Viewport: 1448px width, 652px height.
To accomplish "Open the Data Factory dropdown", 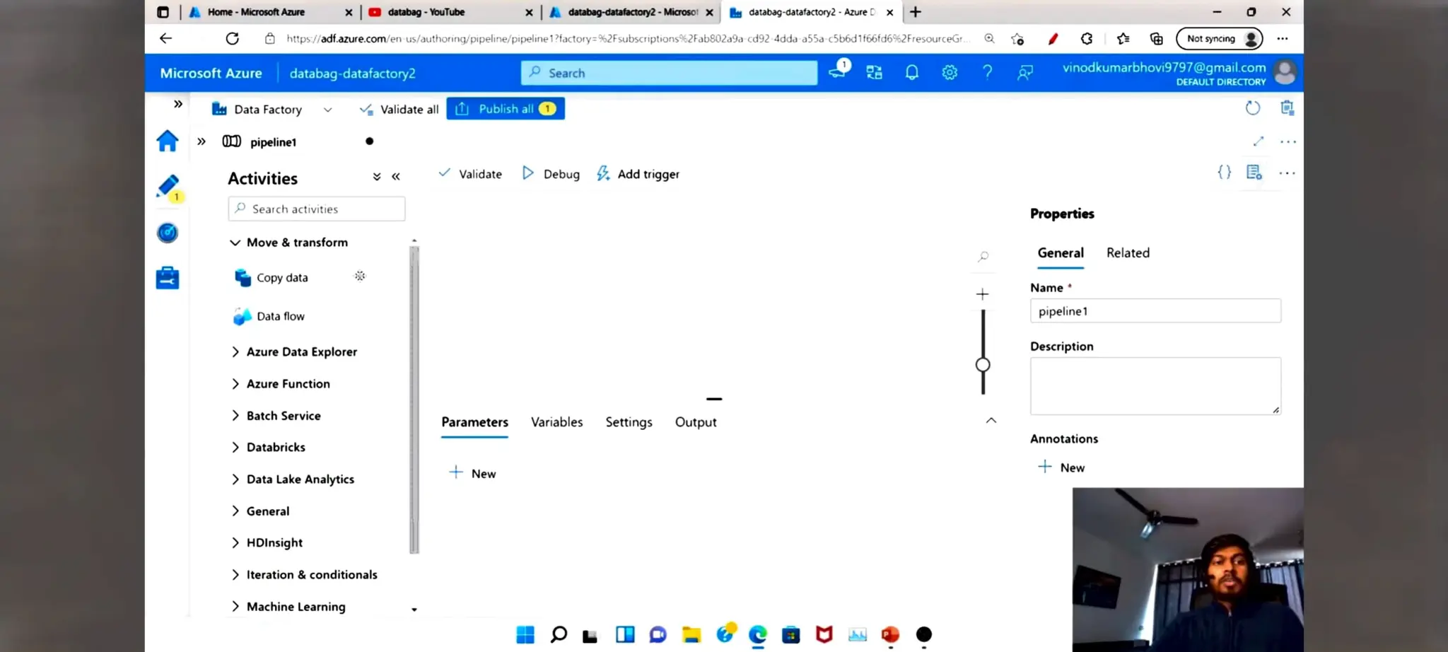I will [271, 109].
